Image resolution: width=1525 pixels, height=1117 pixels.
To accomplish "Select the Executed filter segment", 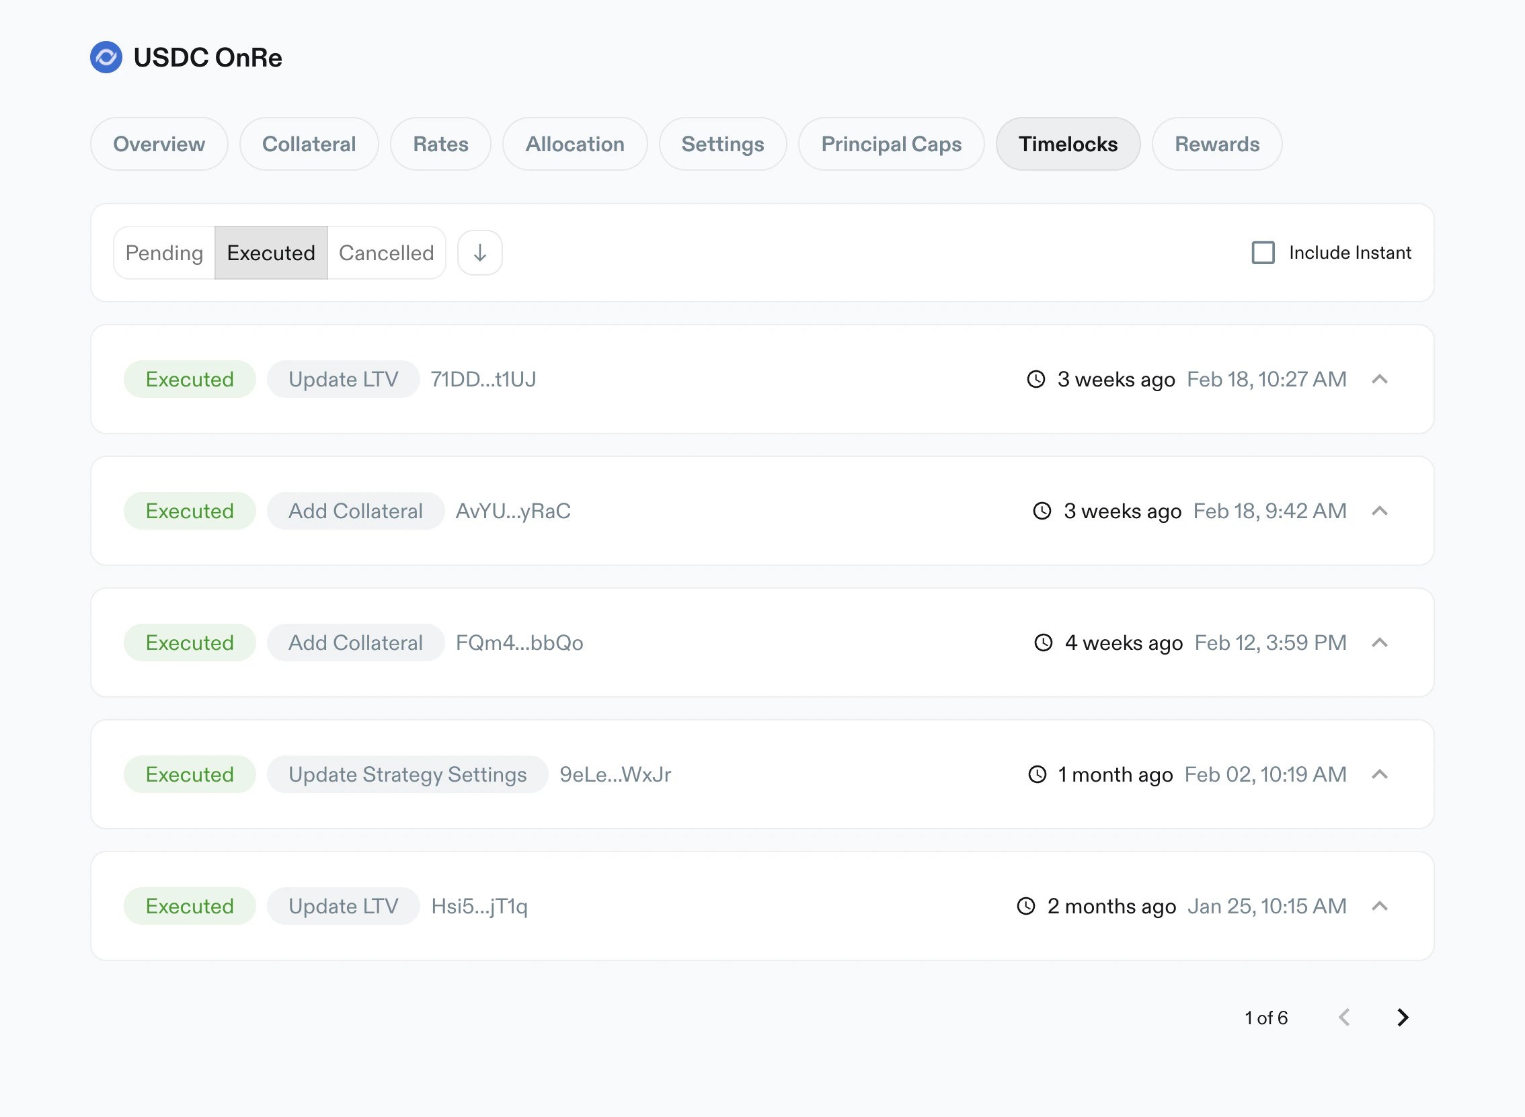I will [270, 253].
